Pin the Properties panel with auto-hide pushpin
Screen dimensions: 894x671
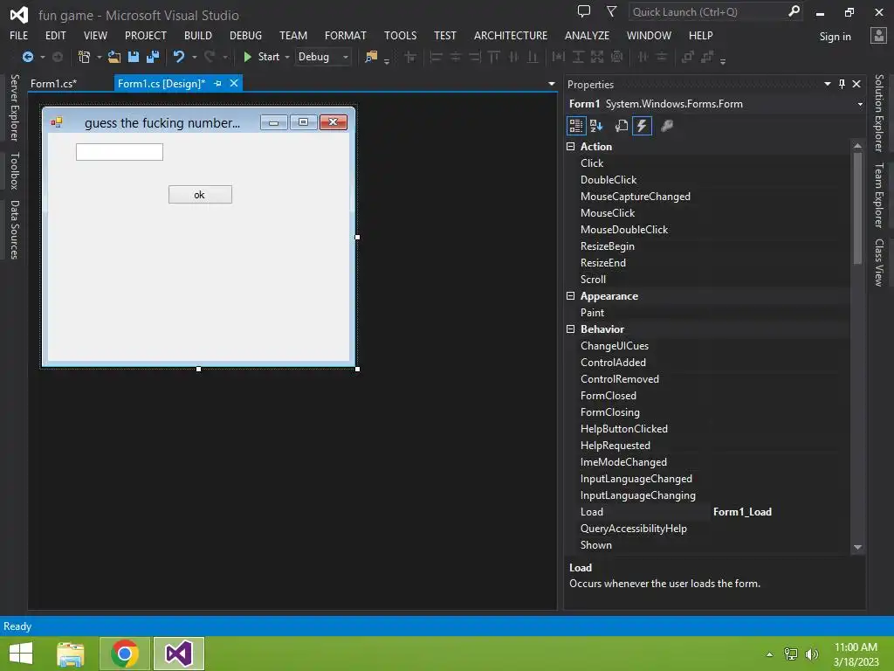coord(842,84)
